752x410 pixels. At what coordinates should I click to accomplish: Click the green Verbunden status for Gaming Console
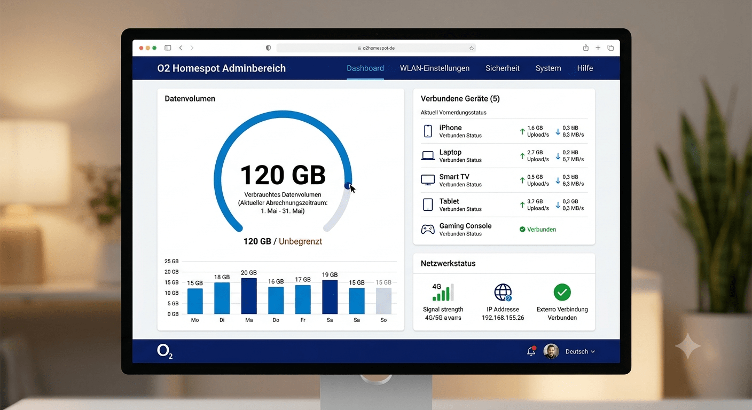538,230
